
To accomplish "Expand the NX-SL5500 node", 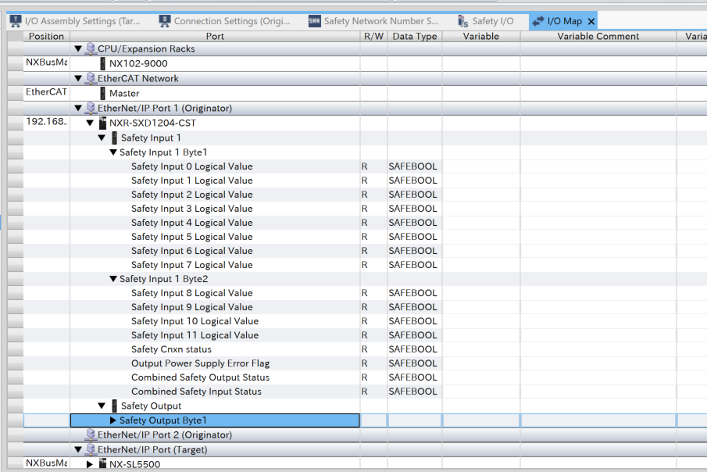I will point(90,464).
